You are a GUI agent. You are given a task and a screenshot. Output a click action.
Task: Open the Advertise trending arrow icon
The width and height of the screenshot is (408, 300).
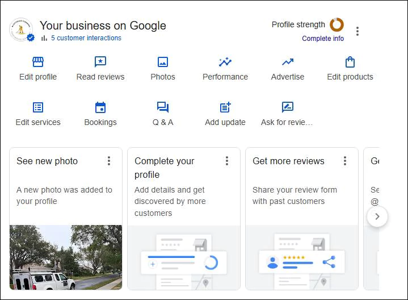[x=288, y=62]
